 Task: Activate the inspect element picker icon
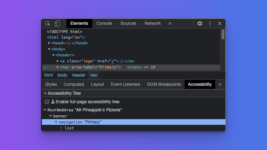point(48,23)
